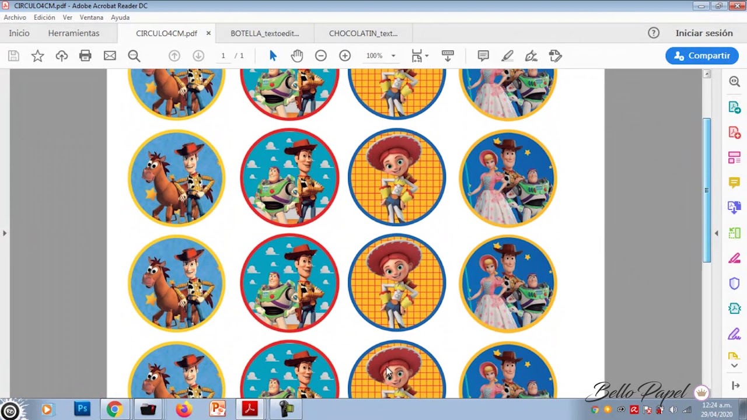Go to previous page arrow
Viewport: 747px width, 420px height.
coord(174,56)
